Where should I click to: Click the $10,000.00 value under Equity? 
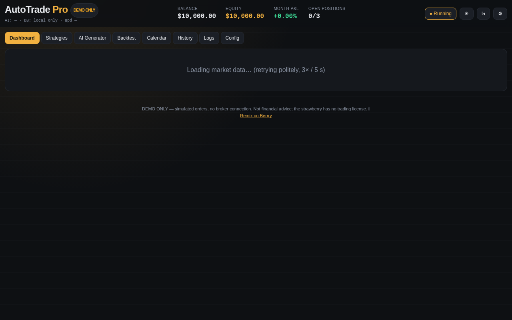click(245, 16)
